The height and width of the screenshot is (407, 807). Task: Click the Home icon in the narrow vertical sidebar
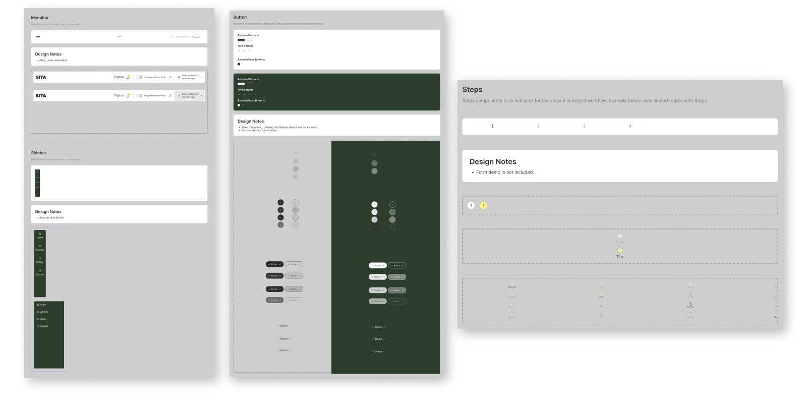click(x=40, y=235)
